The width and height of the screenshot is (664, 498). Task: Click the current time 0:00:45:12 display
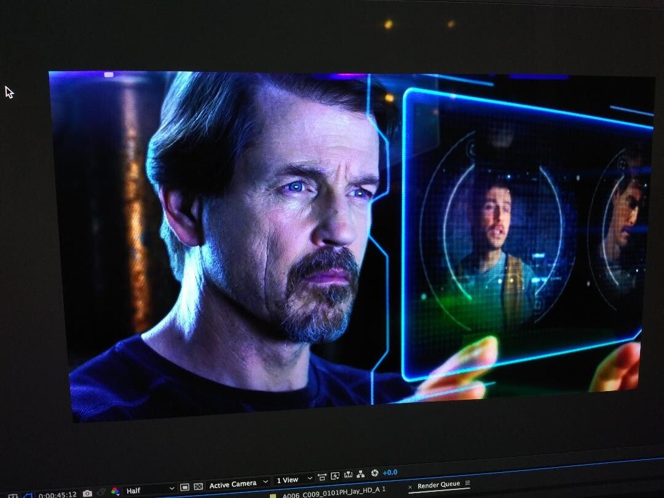pyautogui.click(x=58, y=494)
